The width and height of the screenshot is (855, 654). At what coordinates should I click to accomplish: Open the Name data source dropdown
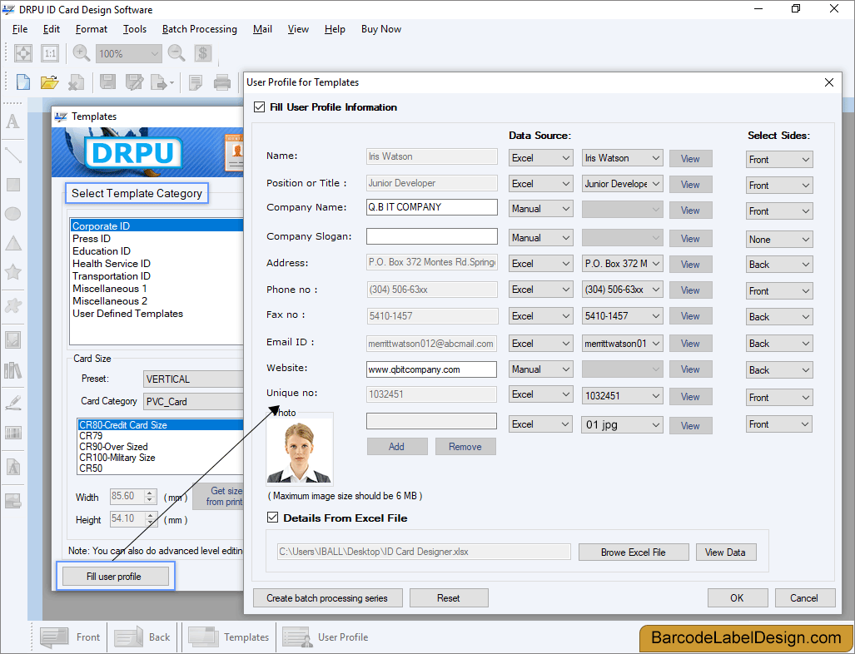541,157
